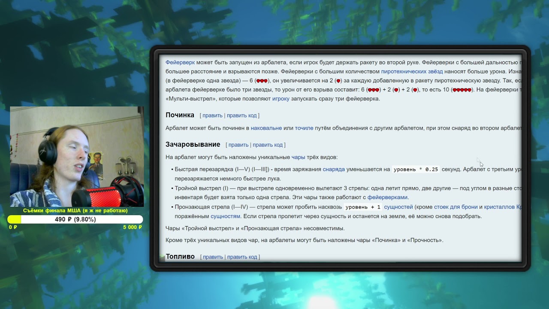Click править код next to Топливо heading
The width and height of the screenshot is (549, 309).
pyautogui.click(x=242, y=257)
